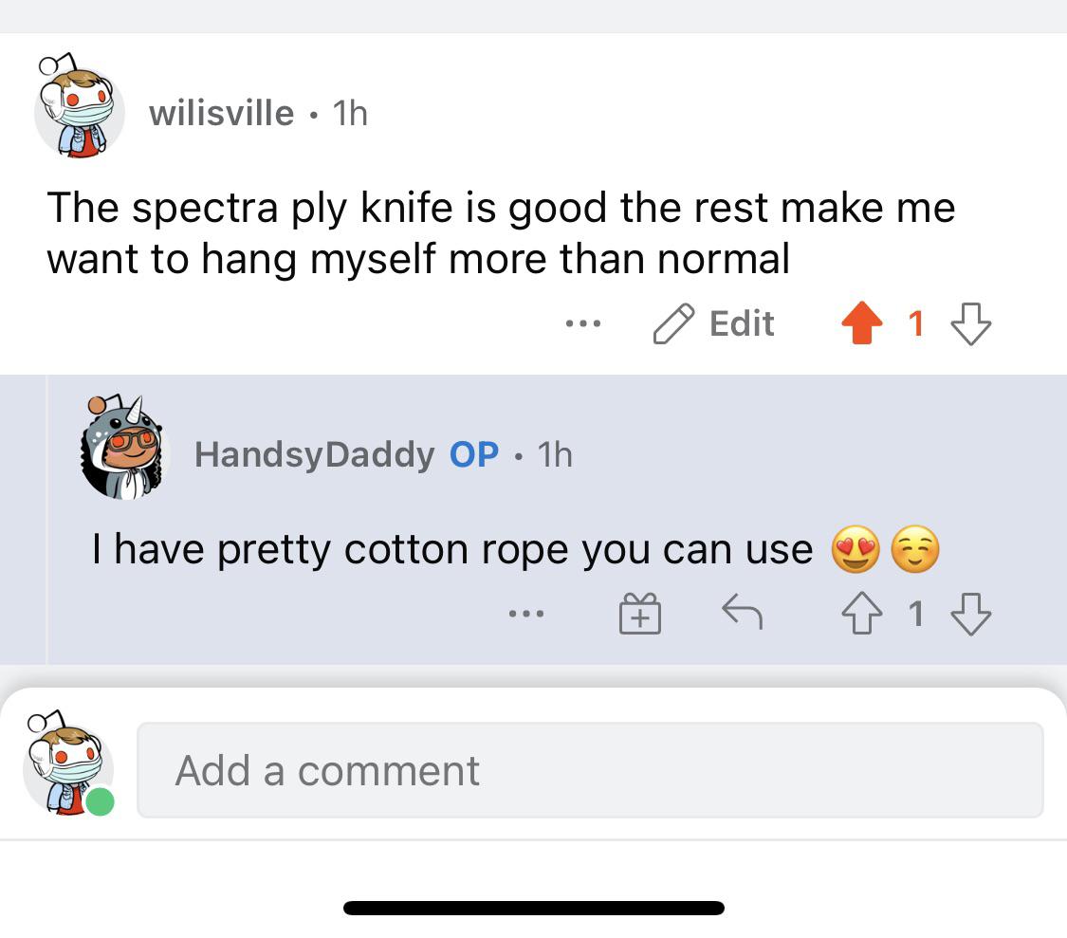
Task: Toggle off the upvote on wilisville's comment
Action: click(x=861, y=322)
